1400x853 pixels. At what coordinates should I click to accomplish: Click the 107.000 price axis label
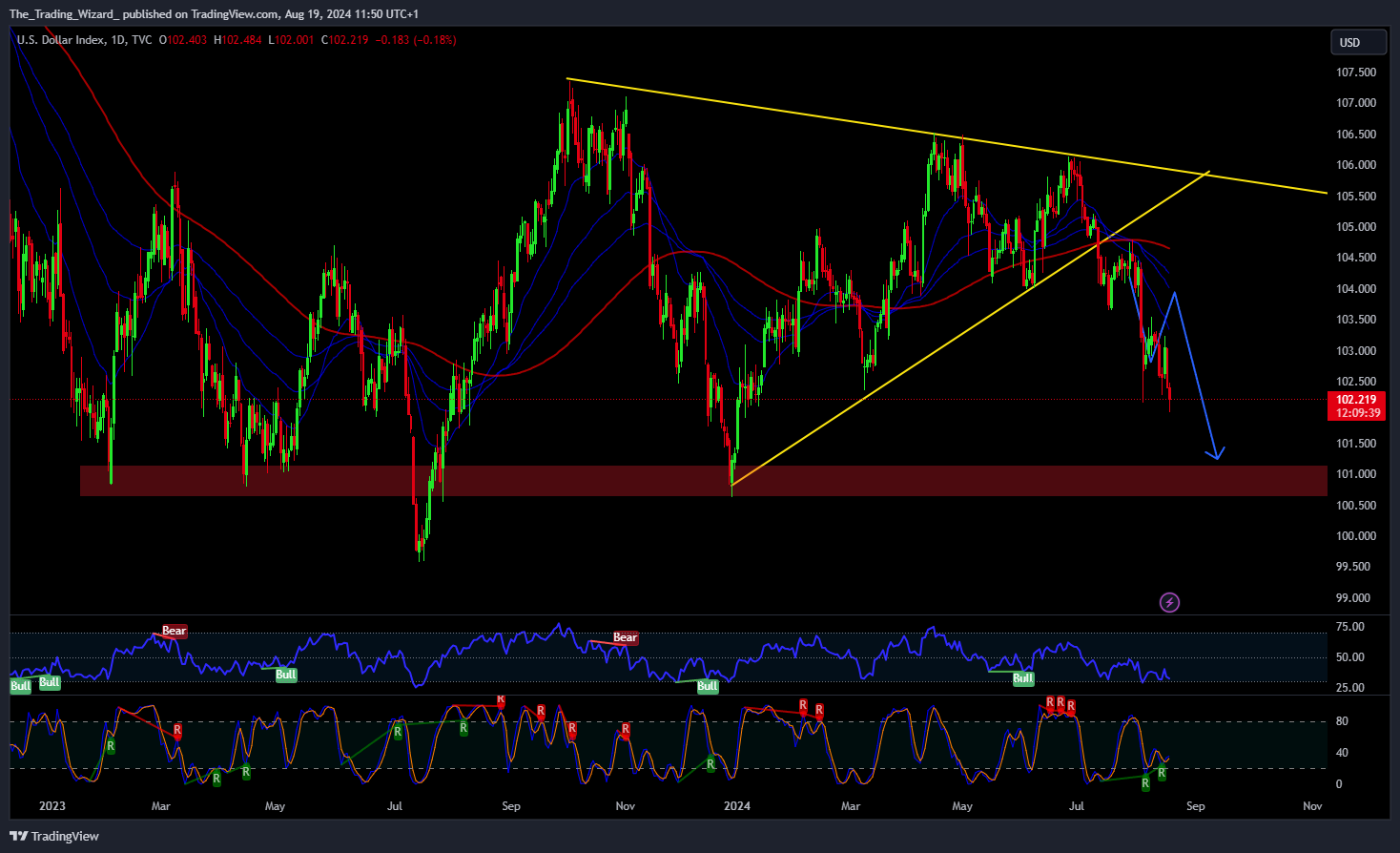pyautogui.click(x=1355, y=103)
